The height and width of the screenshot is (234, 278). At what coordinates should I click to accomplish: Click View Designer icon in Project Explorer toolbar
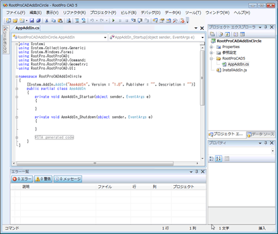[x=242, y=34]
